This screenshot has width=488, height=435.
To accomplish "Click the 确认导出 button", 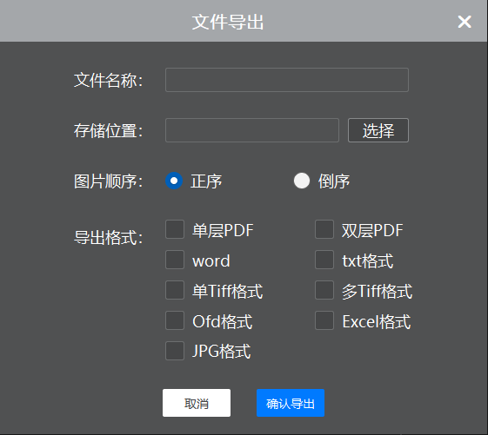I will point(291,403).
